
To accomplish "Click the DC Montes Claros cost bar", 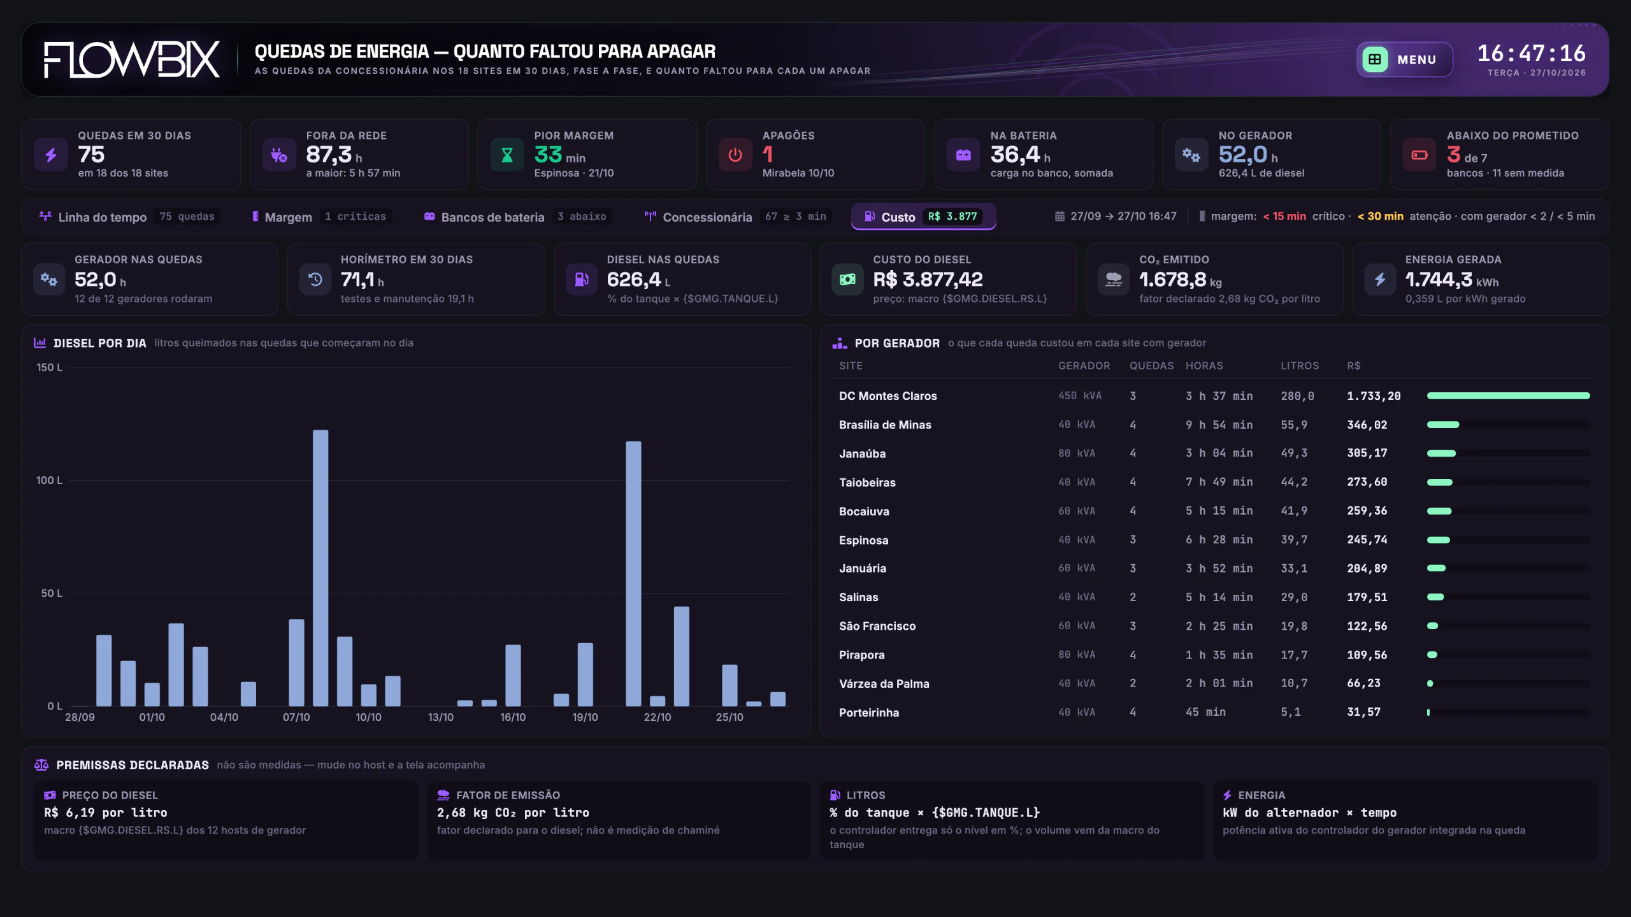I will [1508, 395].
